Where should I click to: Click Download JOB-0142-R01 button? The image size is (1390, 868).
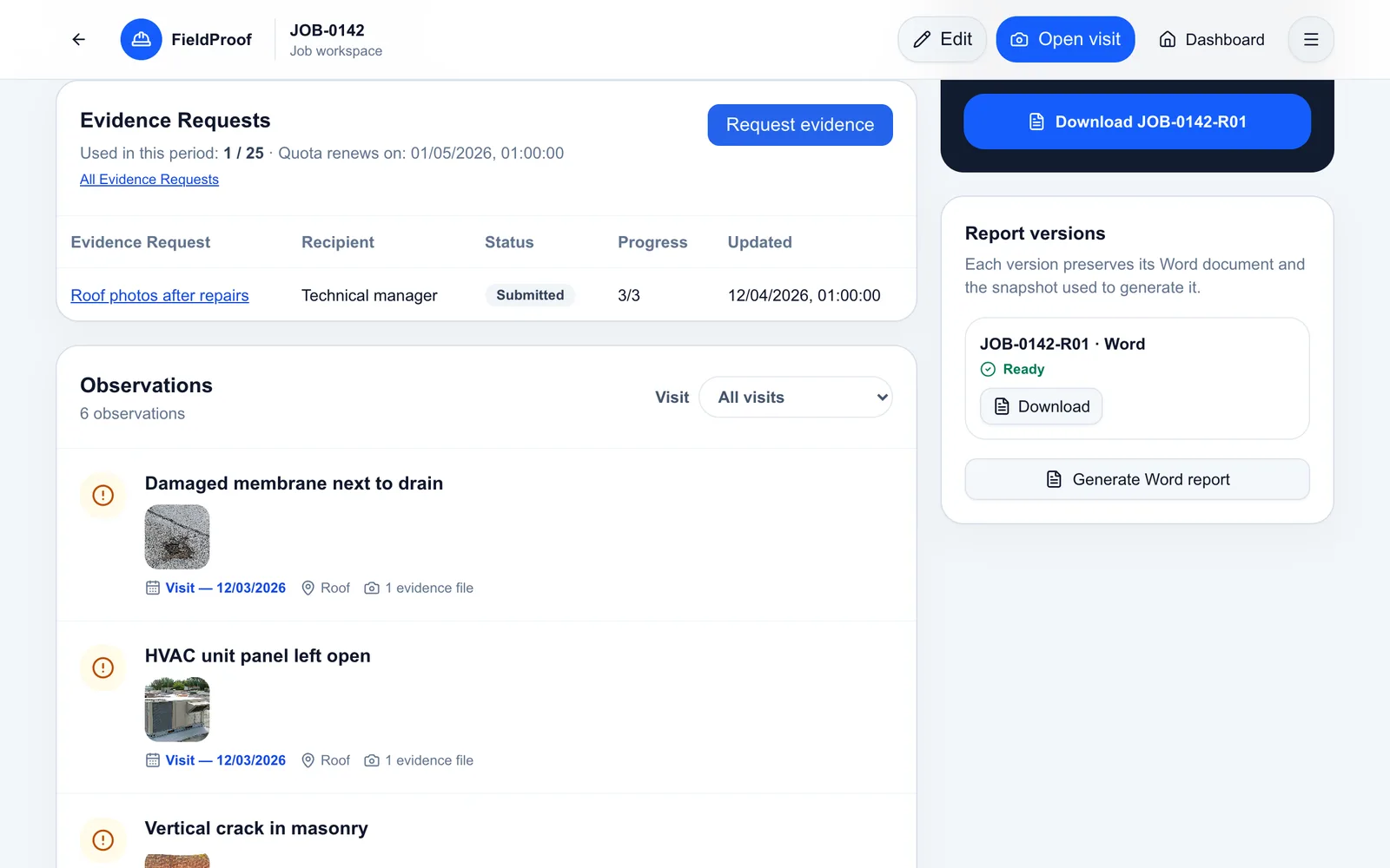(1137, 122)
